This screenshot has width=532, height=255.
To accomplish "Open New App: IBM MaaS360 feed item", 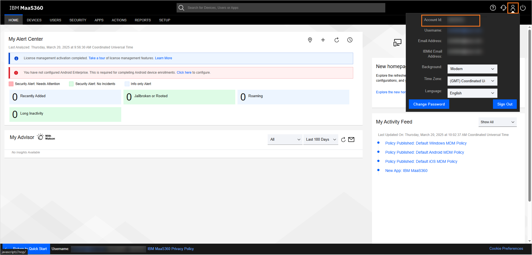I will click(406, 171).
